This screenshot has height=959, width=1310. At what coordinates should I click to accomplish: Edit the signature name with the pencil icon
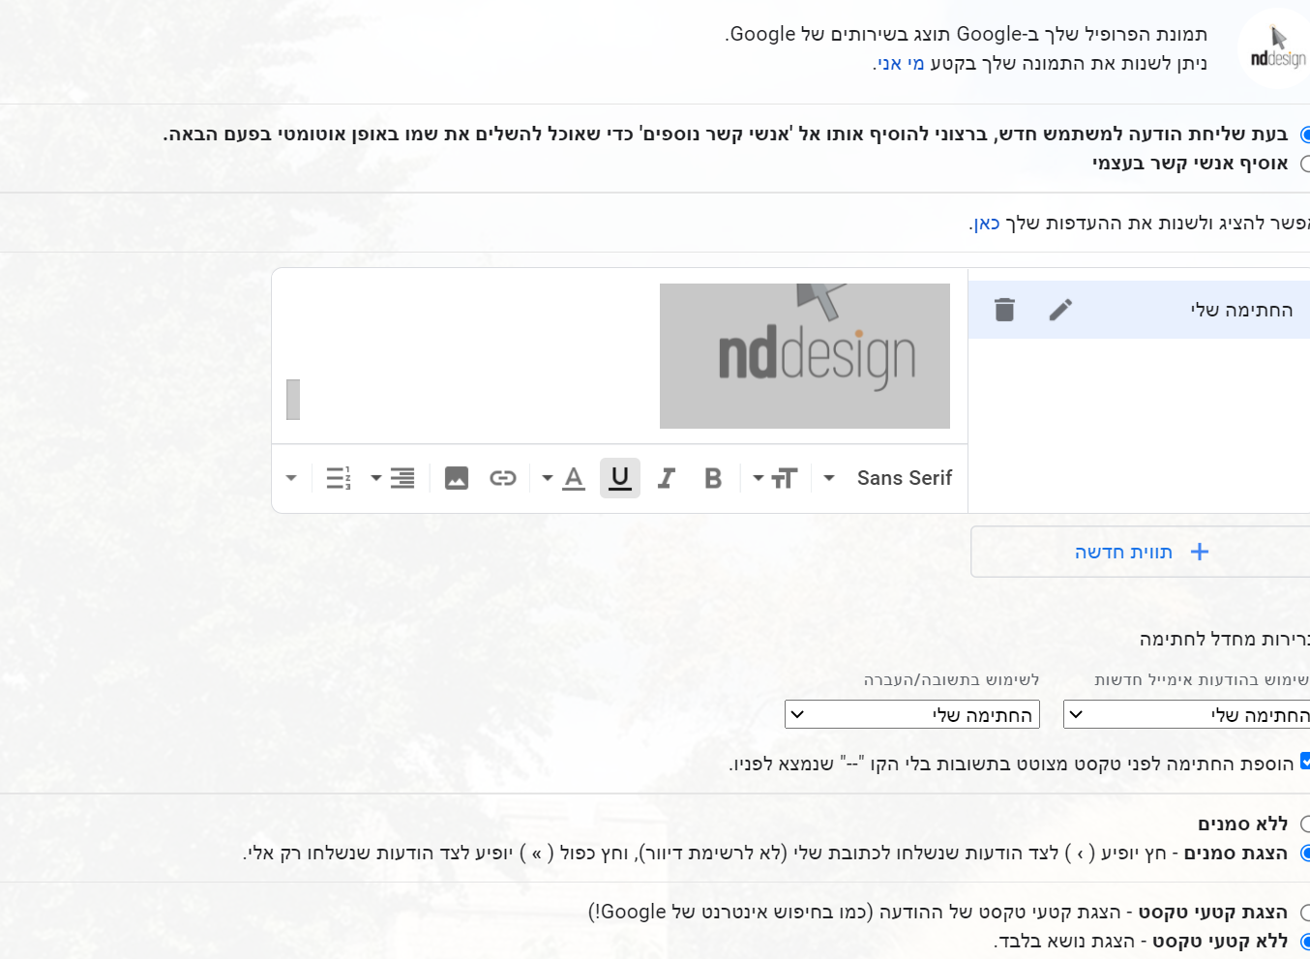tap(1060, 310)
